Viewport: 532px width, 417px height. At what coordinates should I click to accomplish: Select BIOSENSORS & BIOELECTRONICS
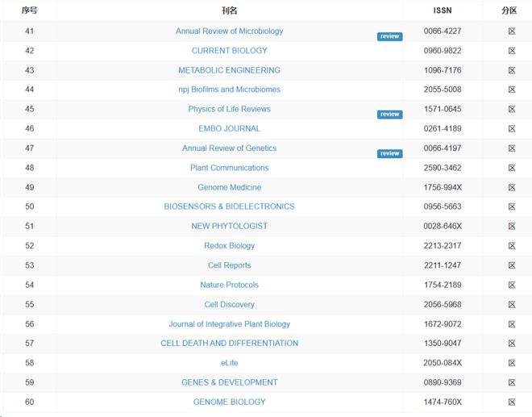(x=229, y=206)
